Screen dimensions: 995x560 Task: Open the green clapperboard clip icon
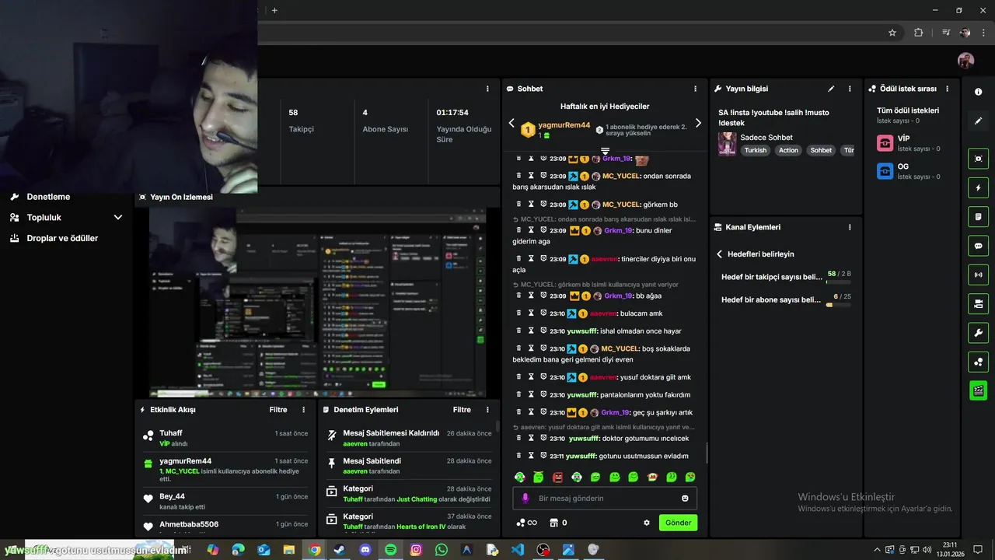tap(979, 390)
